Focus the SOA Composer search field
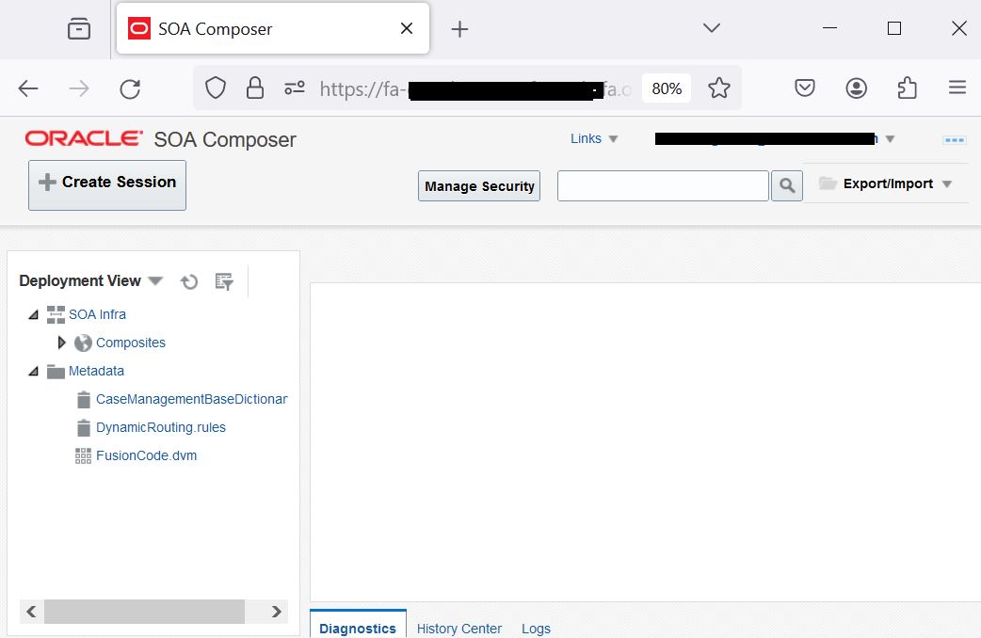The width and height of the screenshot is (981, 638). (x=663, y=185)
